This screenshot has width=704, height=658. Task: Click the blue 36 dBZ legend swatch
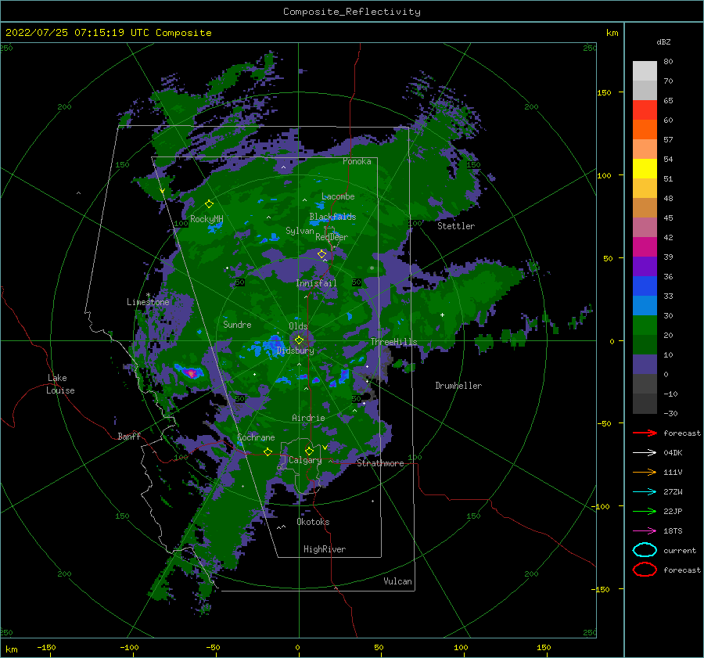(x=645, y=286)
